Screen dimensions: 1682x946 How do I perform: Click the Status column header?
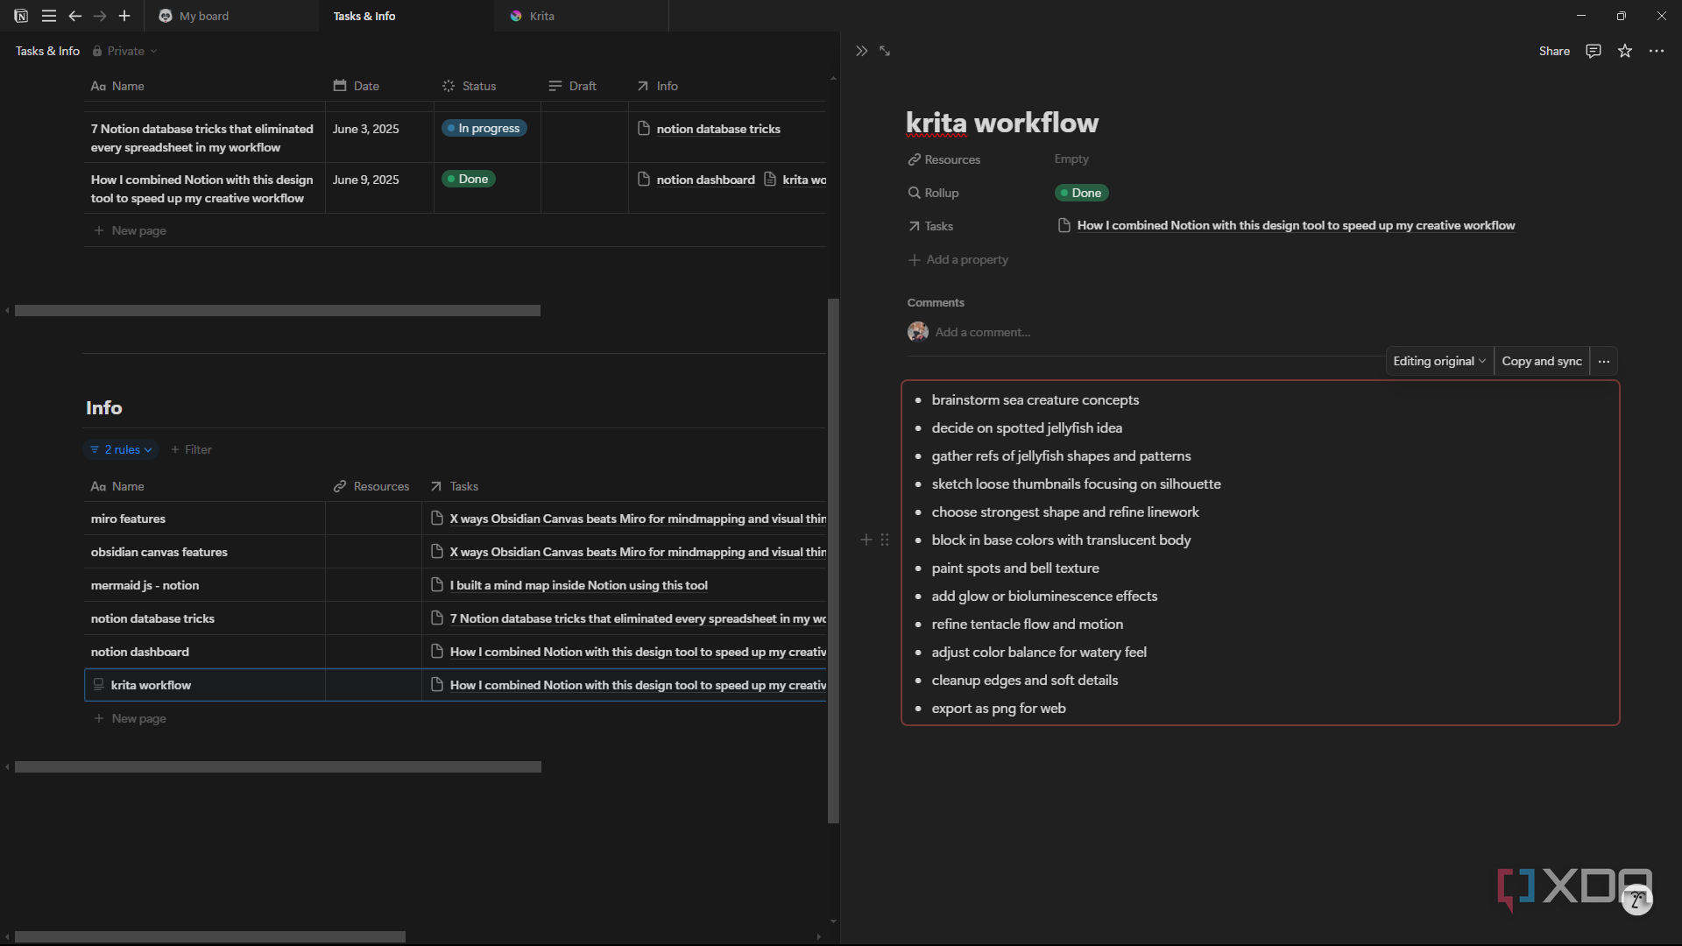pos(469,86)
